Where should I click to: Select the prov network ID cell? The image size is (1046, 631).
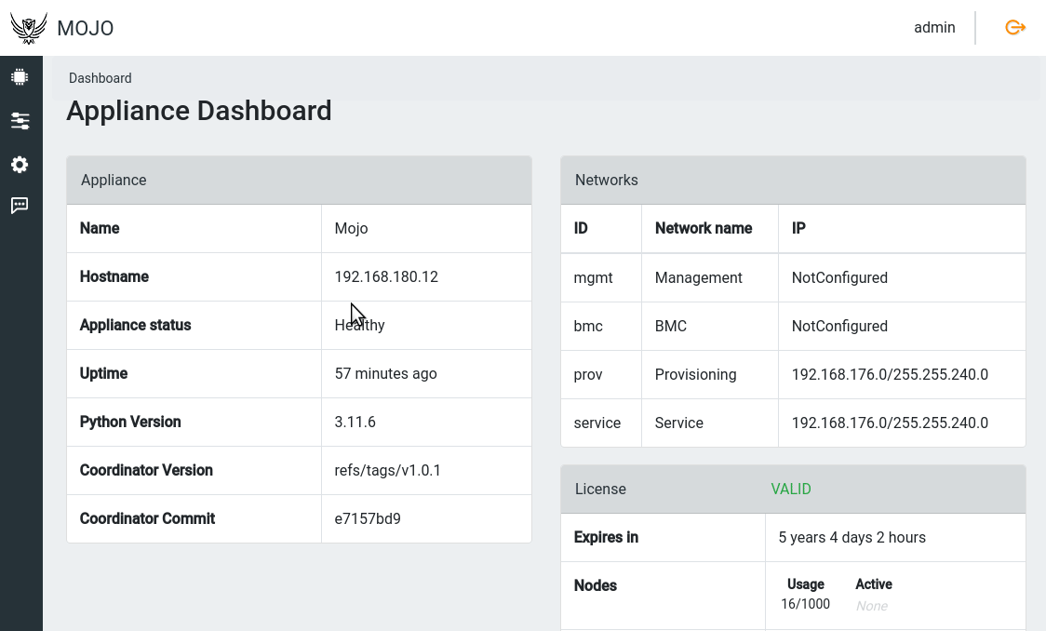pos(588,375)
